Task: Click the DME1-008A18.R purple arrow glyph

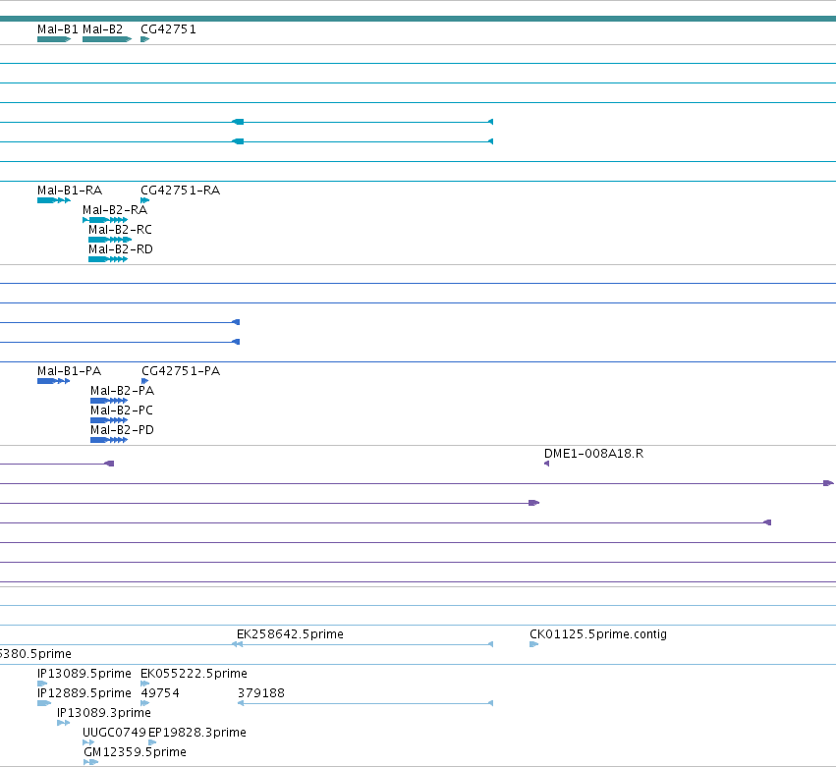Action: tap(546, 464)
